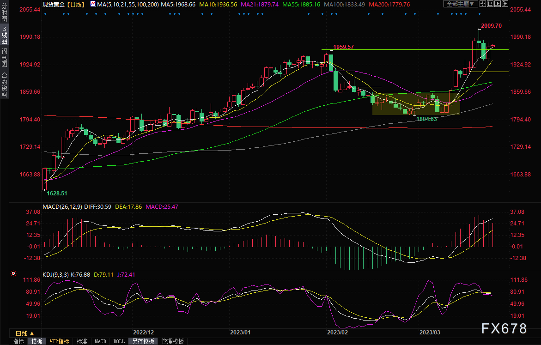Click the 2022/12 date label
The height and width of the screenshot is (345, 541).
(144, 333)
